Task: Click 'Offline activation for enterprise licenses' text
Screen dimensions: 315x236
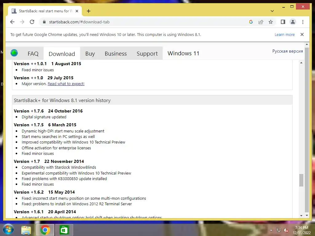Action: click(56, 148)
